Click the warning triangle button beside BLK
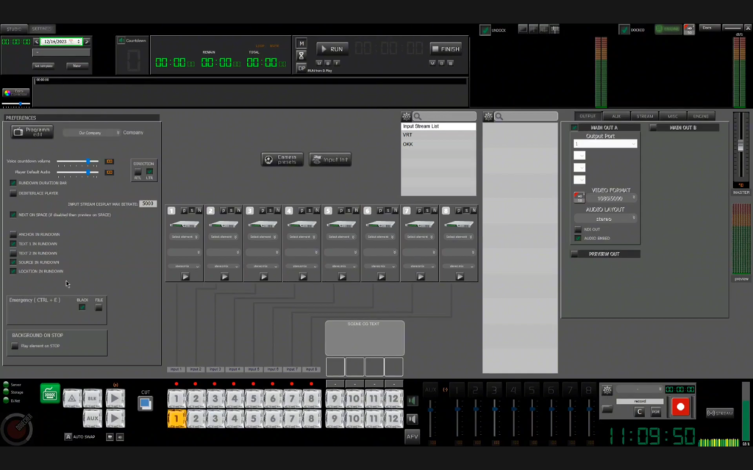The width and height of the screenshot is (753, 470). [72, 399]
